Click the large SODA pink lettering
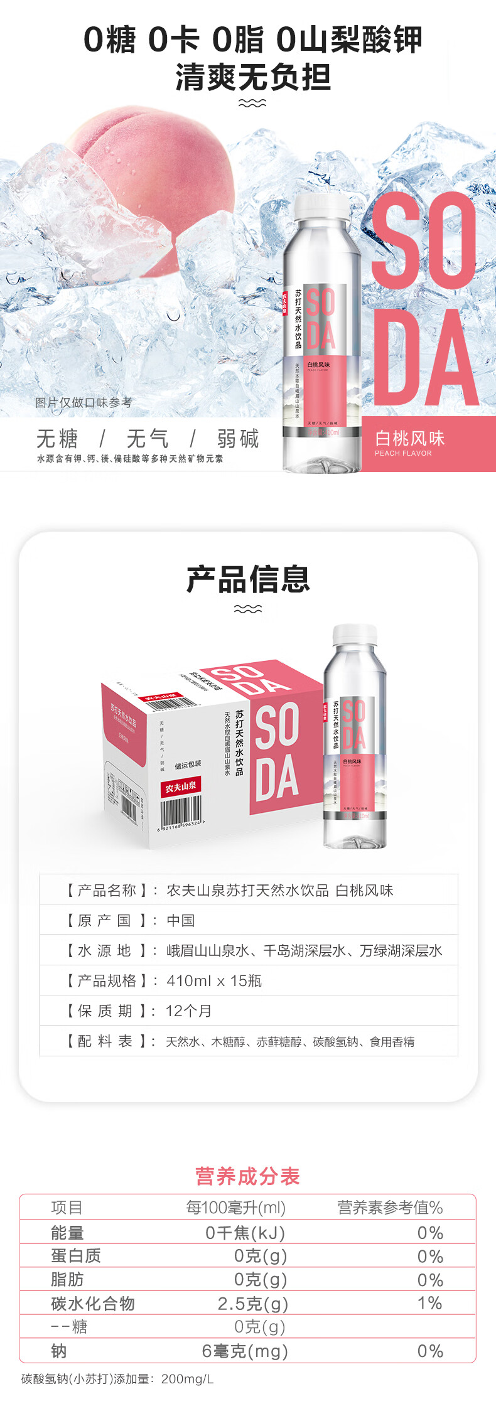The width and height of the screenshot is (496, 1416). pos(424,298)
